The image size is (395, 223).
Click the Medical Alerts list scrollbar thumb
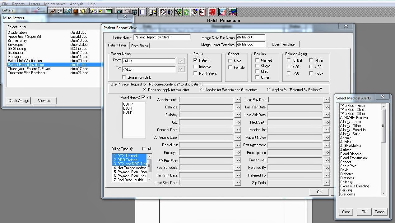point(383,126)
